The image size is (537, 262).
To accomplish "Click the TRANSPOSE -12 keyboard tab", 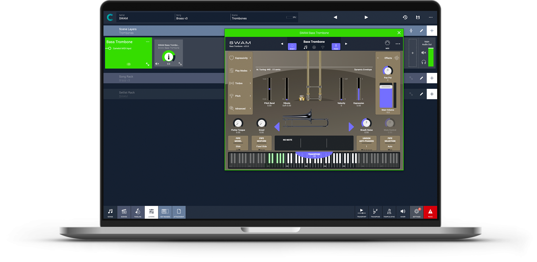I will [314, 155].
